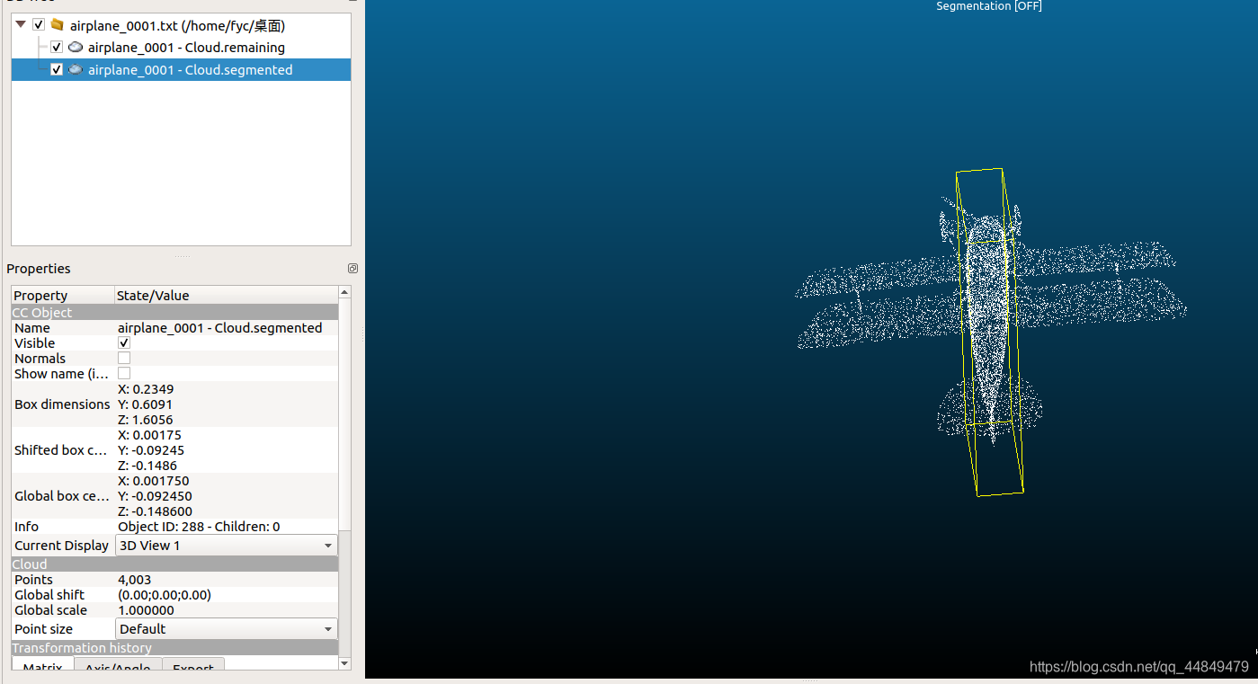1258x684 pixels.
Task: Click global box center value Y: -0.092450
Action: pyautogui.click(x=155, y=496)
